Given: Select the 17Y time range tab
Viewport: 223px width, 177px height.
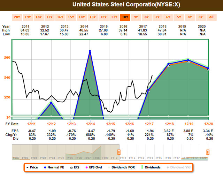Looking at the screenshot, I should coord(49,17).
